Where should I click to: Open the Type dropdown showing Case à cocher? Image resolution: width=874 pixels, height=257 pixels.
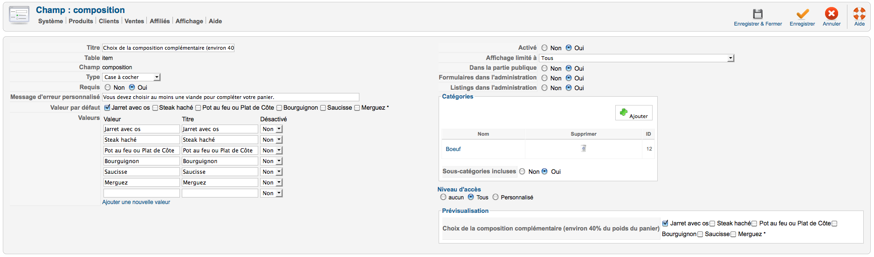click(131, 77)
